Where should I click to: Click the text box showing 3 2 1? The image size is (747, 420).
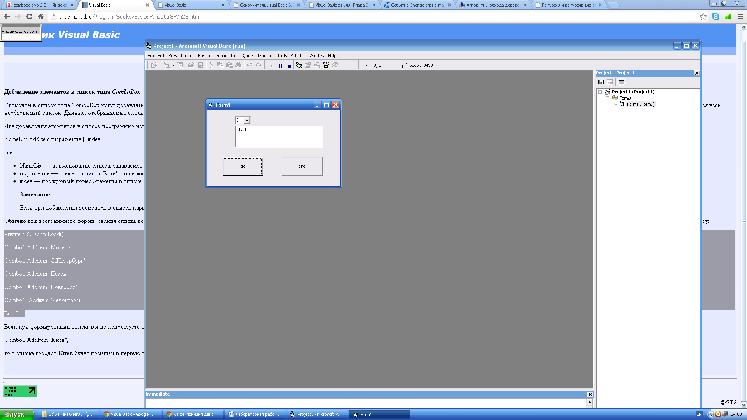click(279, 136)
